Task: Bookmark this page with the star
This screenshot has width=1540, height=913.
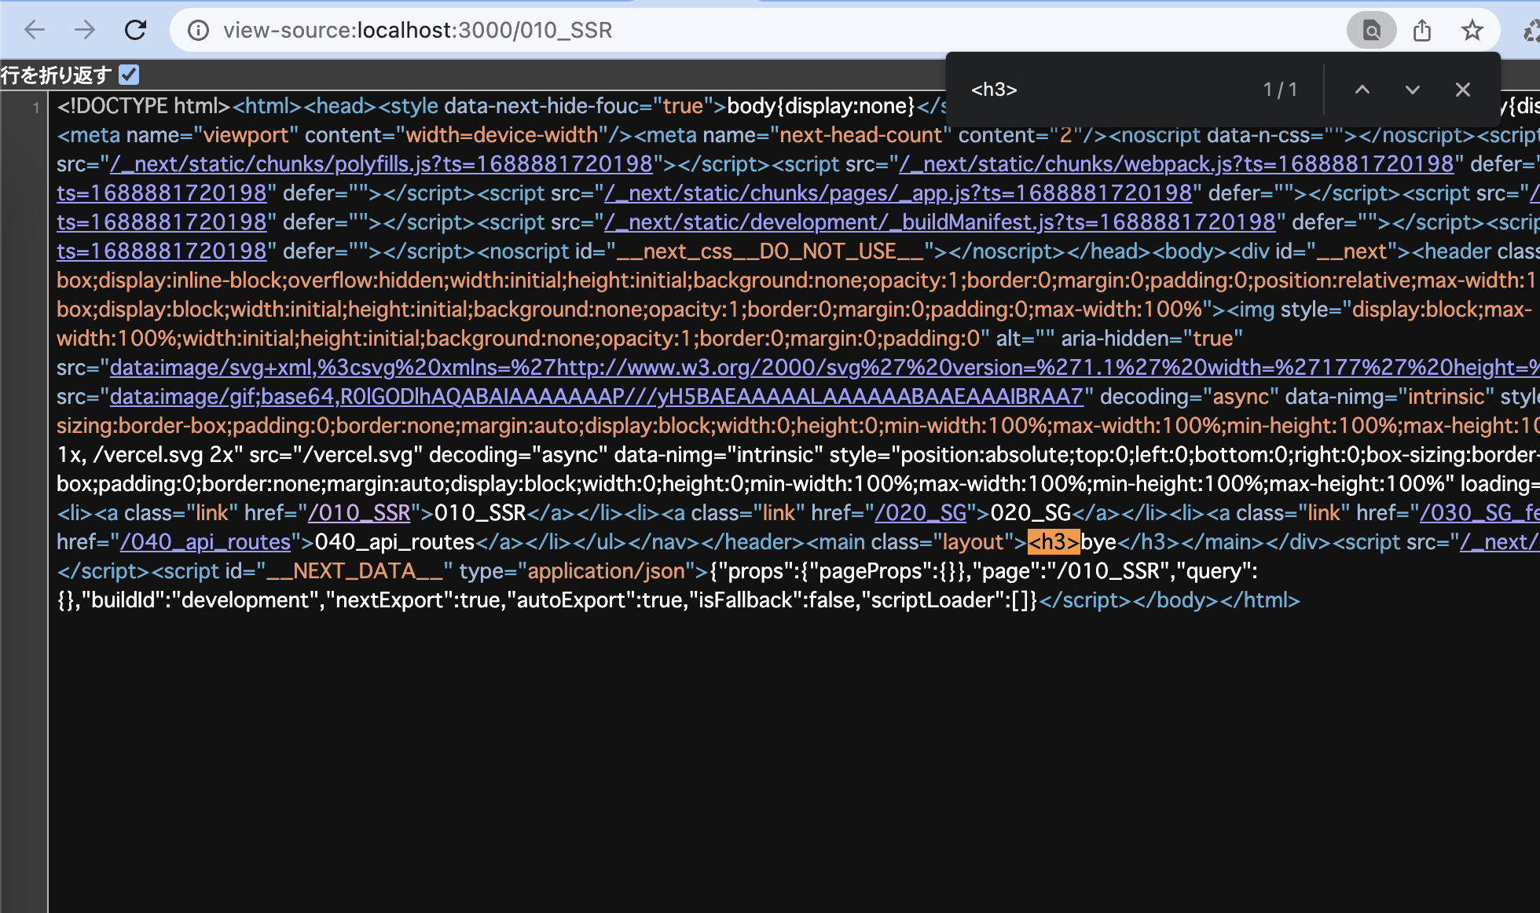Action: [1472, 31]
